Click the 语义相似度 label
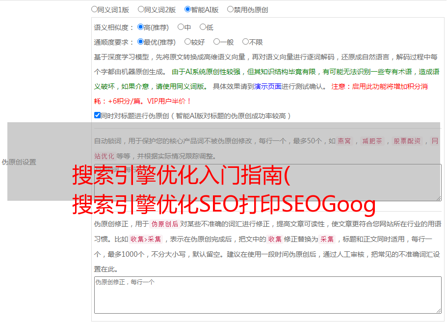 114,27
